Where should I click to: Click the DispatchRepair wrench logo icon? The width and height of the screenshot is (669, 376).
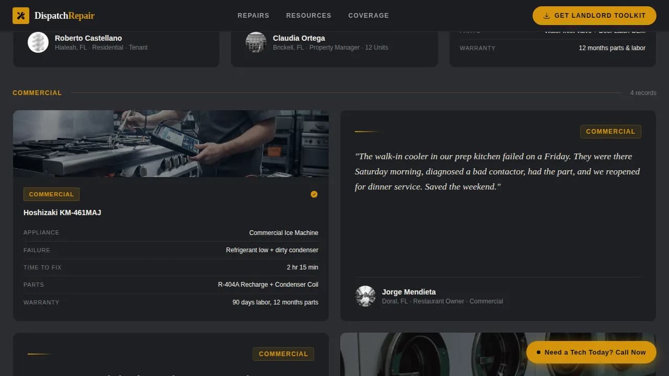tap(21, 16)
